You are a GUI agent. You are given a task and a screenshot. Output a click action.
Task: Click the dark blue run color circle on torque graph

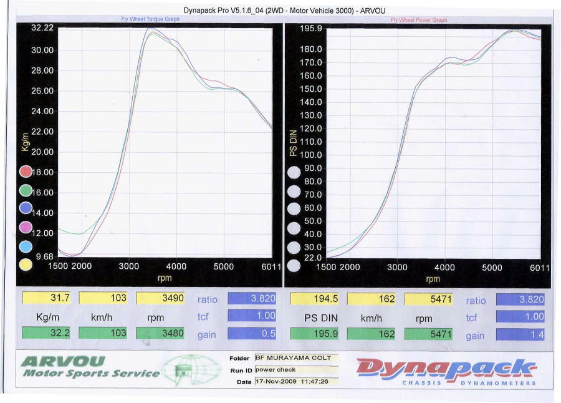click(26, 208)
